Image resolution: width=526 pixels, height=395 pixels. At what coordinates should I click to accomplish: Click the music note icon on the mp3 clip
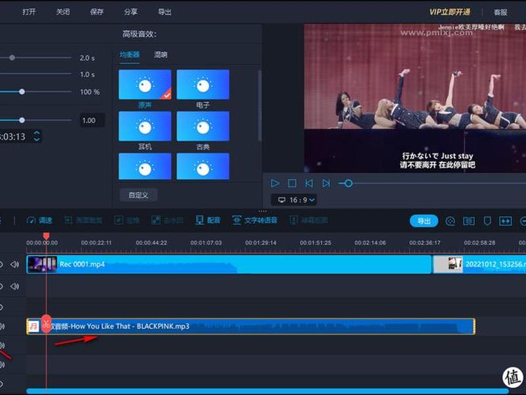[x=34, y=326]
